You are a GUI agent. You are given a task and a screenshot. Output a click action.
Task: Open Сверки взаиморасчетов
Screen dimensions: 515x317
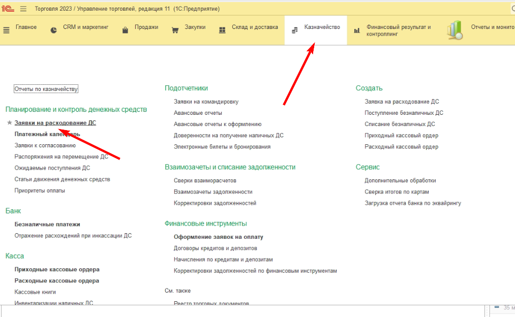tap(205, 180)
